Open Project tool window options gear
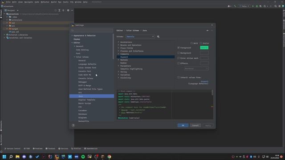 point(68,10)
